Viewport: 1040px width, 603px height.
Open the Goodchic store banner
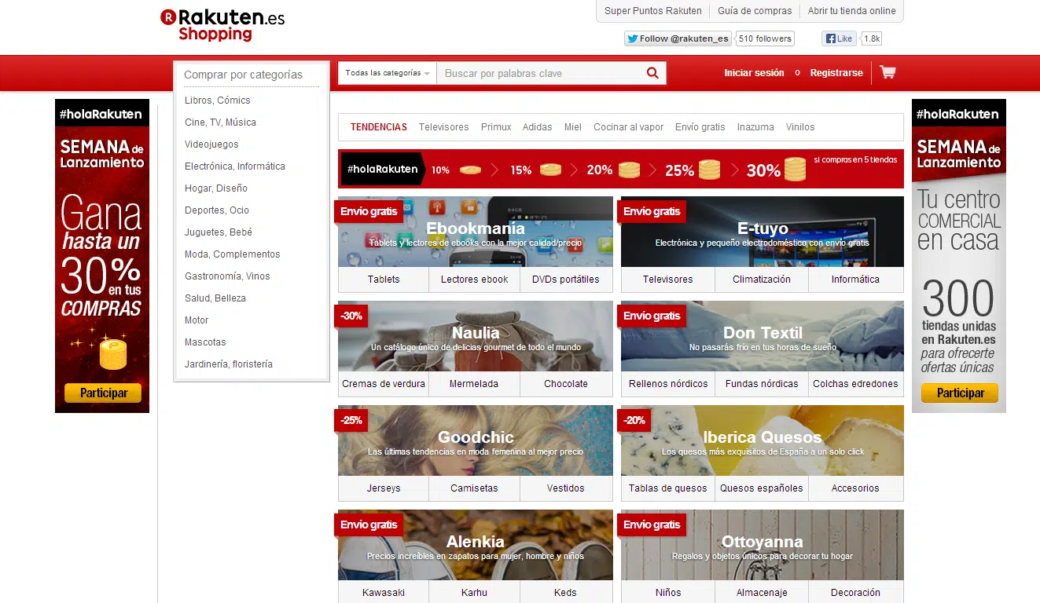476,440
